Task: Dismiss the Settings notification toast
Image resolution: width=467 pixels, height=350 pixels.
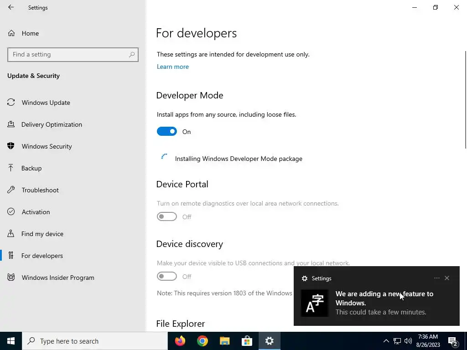Action: tap(447, 278)
